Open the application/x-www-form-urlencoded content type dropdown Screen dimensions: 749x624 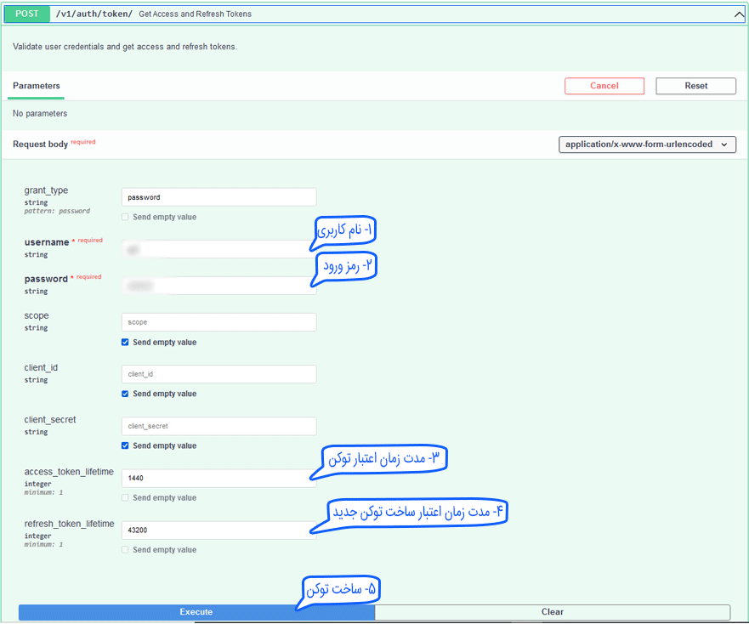tap(647, 145)
